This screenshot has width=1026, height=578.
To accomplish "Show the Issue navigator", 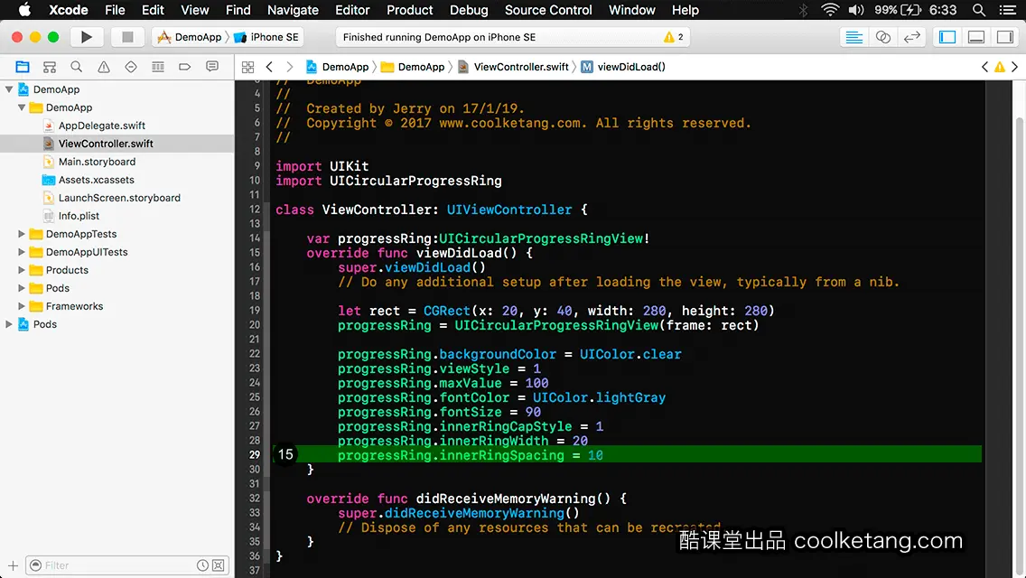I will pyautogui.click(x=103, y=67).
